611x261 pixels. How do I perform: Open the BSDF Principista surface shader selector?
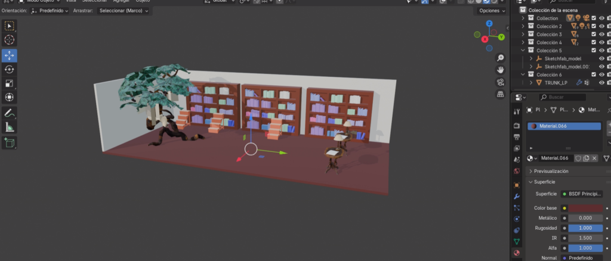click(x=582, y=194)
